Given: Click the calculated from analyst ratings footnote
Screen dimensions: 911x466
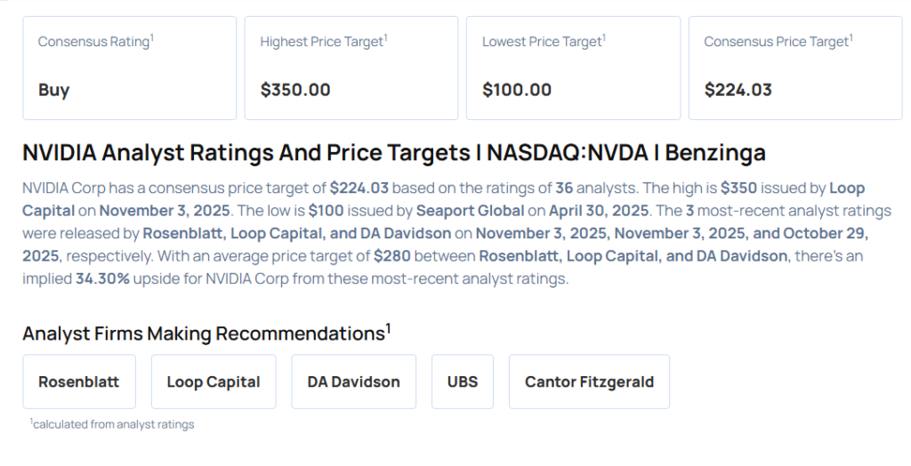Looking at the screenshot, I should coord(114,424).
